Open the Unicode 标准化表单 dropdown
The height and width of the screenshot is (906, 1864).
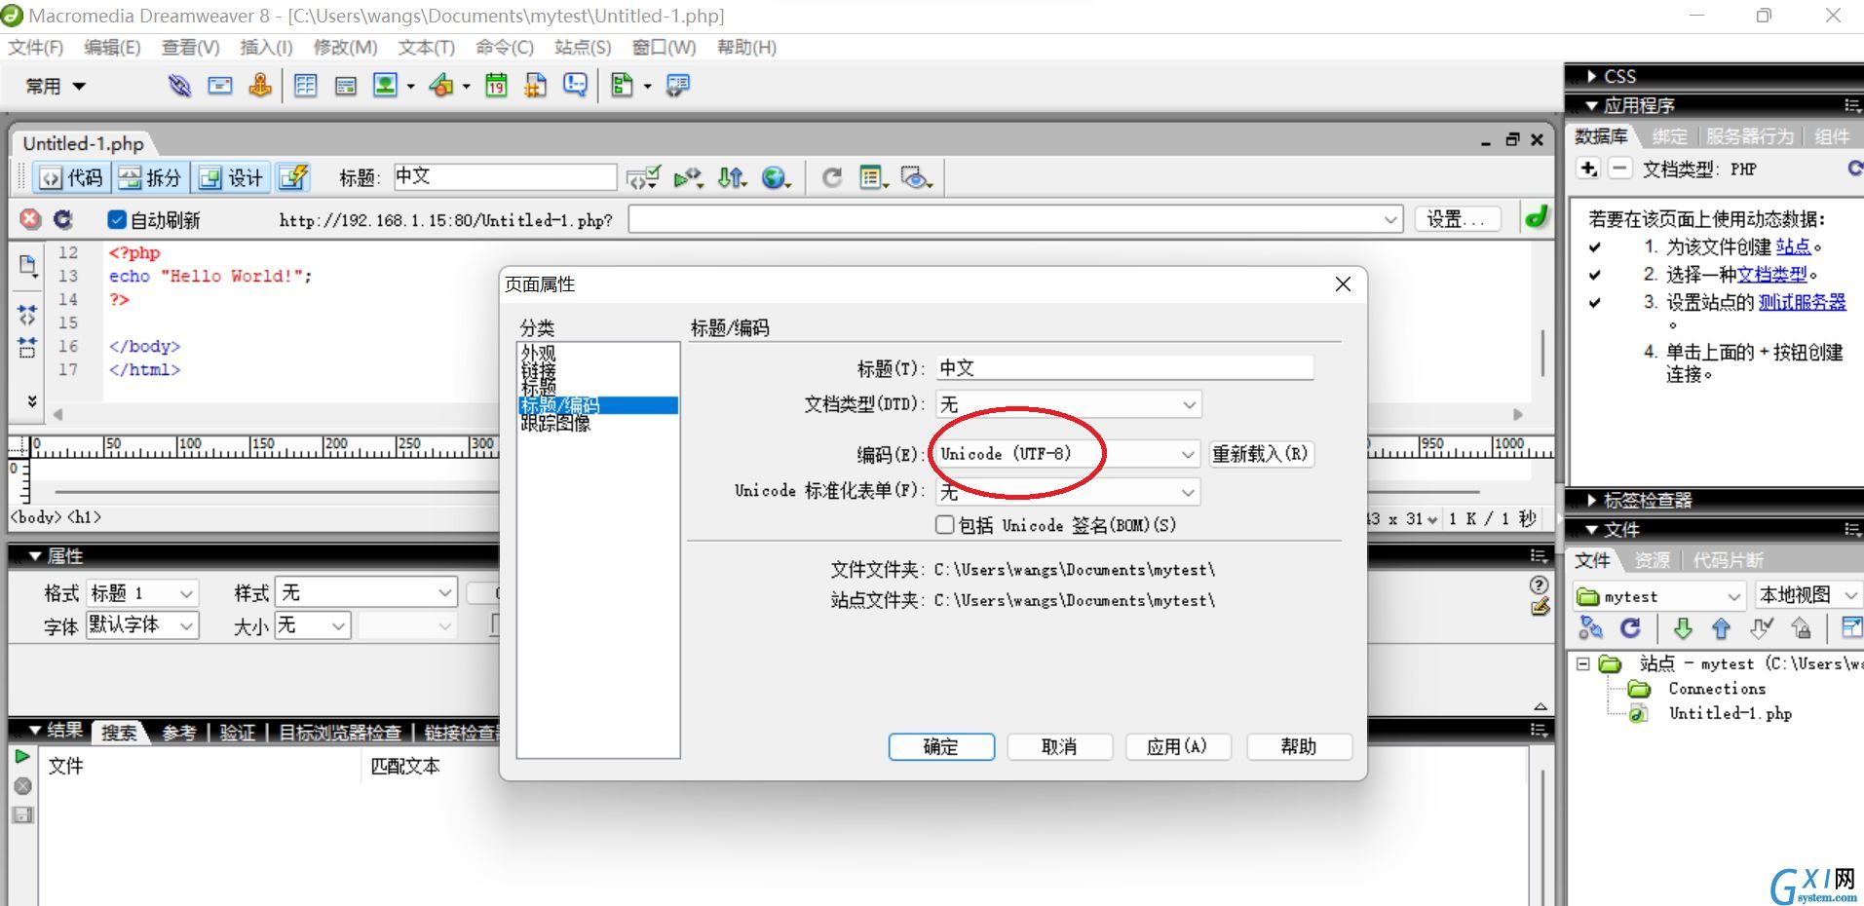tap(1068, 492)
